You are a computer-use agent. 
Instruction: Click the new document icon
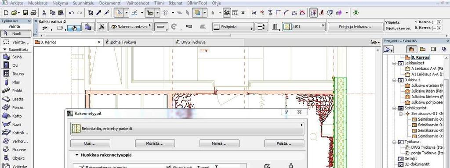pyautogui.click(x=7, y=13)
